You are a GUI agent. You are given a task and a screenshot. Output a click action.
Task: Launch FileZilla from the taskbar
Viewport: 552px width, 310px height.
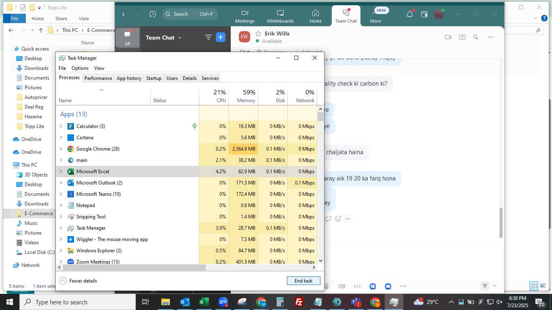pos(299,302)
